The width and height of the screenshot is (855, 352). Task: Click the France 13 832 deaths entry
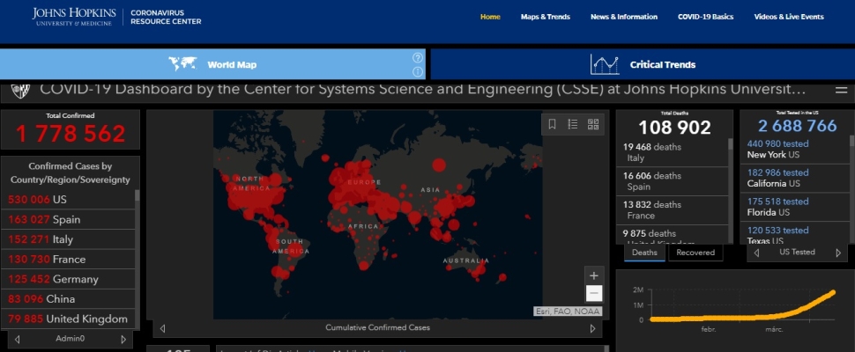point(673,210)
